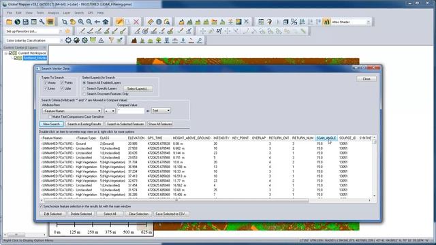Toggle the Areas checkbox
Viewport: 436px width, 245px height.
click(46, 83)
